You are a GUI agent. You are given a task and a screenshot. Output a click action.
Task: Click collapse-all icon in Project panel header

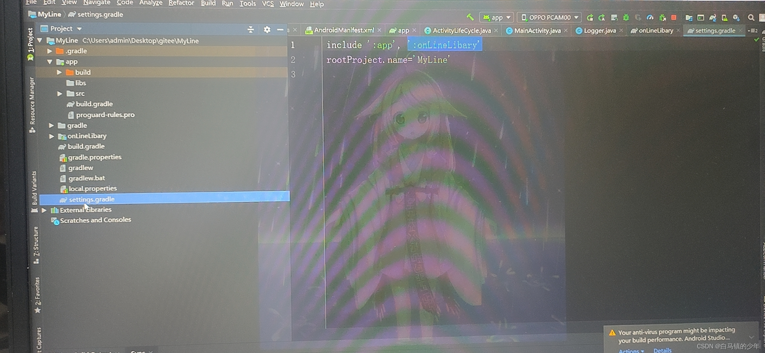coord(251,29)
